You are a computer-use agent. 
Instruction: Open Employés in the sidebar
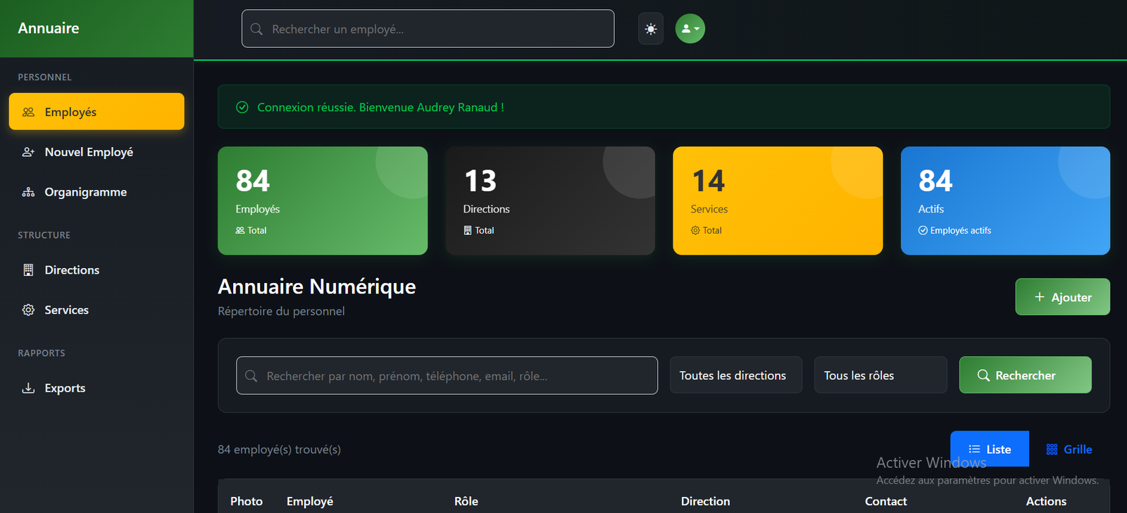pos(96,112)
